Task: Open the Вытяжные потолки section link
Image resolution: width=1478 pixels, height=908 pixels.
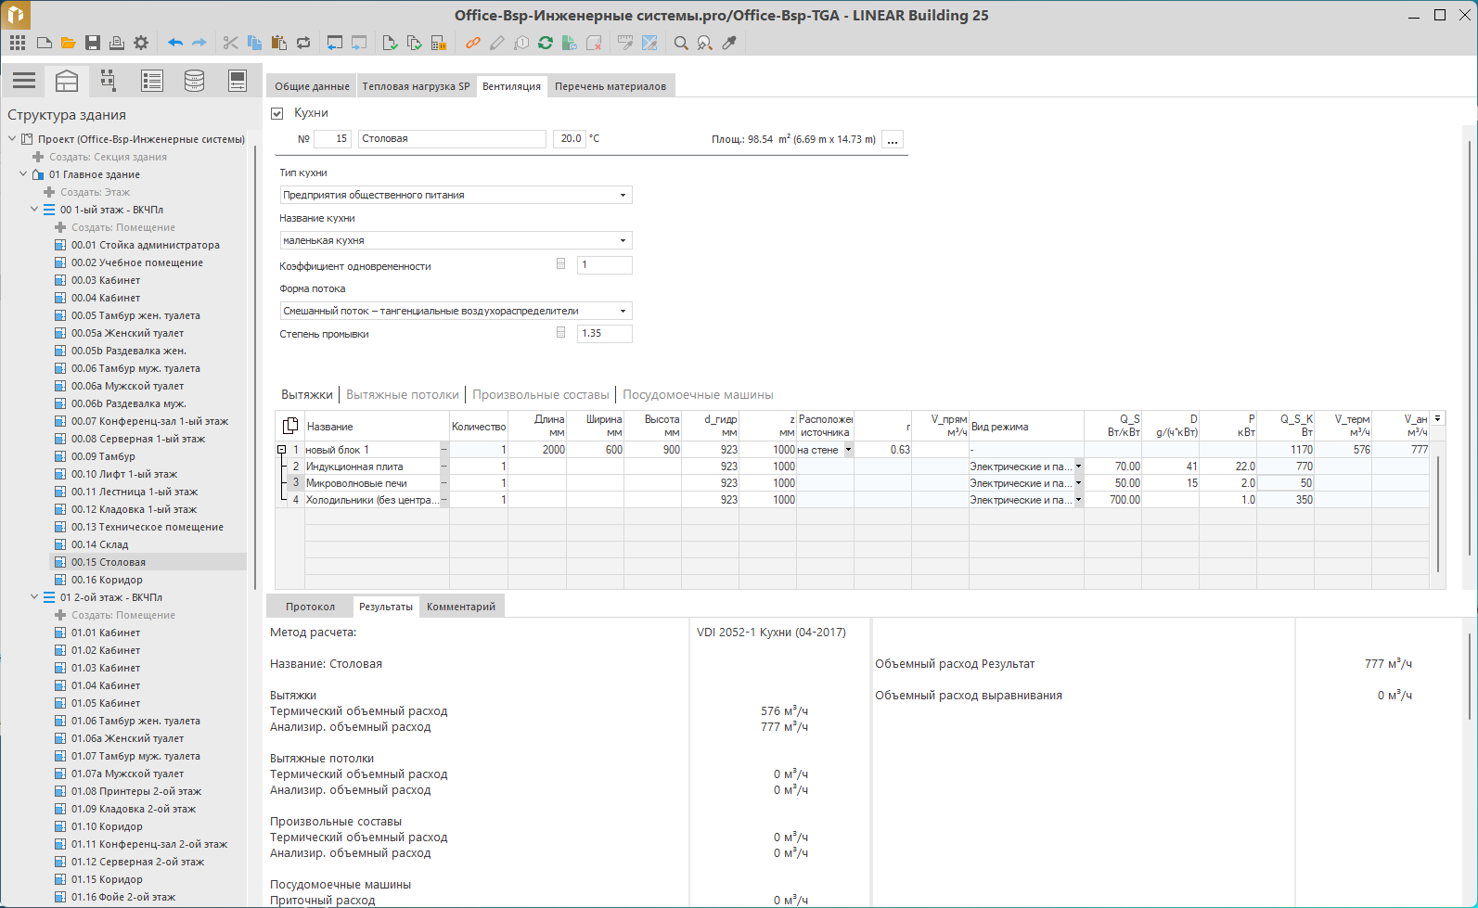Action: click(x=403, y=395)
